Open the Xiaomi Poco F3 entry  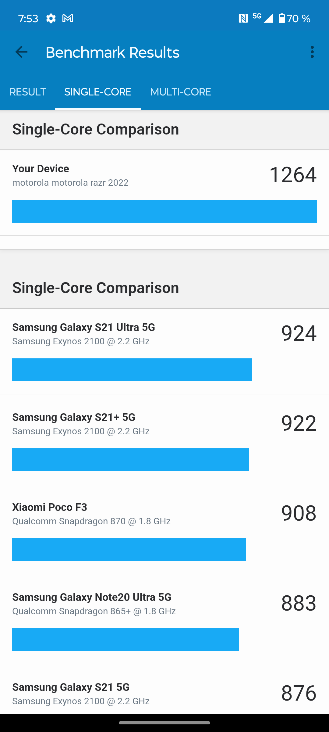coord(50,508)
